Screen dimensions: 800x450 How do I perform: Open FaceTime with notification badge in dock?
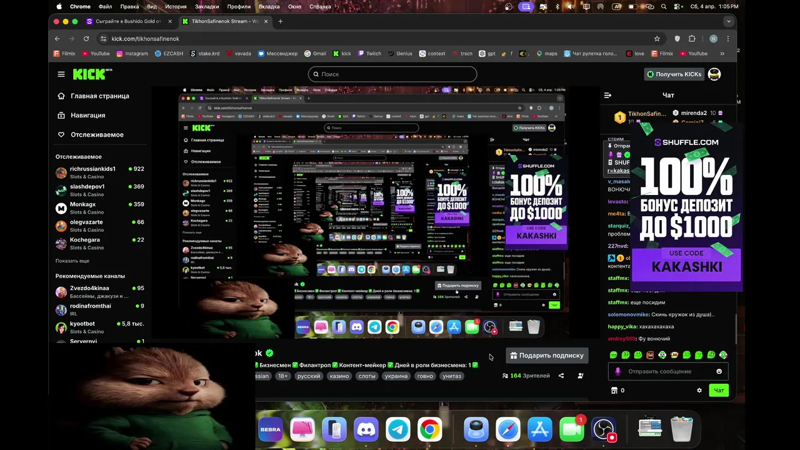(571, 429)
